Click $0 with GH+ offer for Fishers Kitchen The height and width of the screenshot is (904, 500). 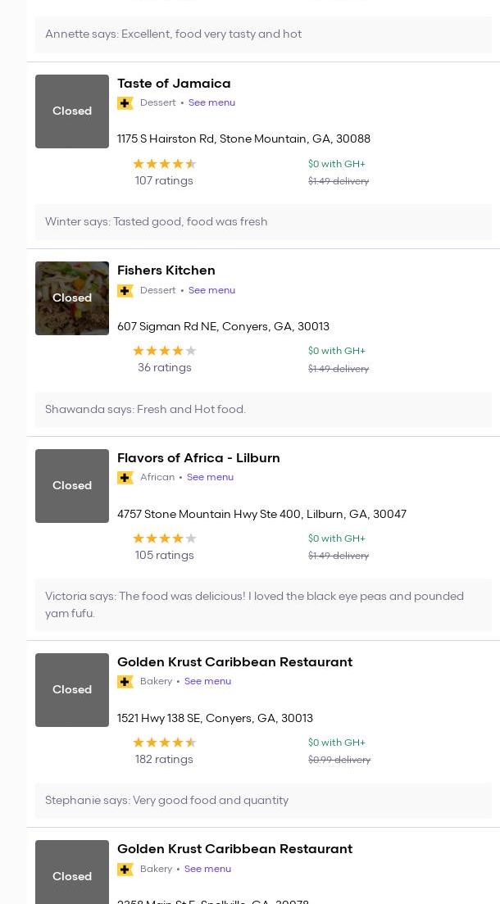[x=336, y=351]
